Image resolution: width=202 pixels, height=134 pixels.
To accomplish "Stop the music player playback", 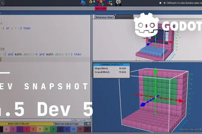I will click(x=160, y=3).
